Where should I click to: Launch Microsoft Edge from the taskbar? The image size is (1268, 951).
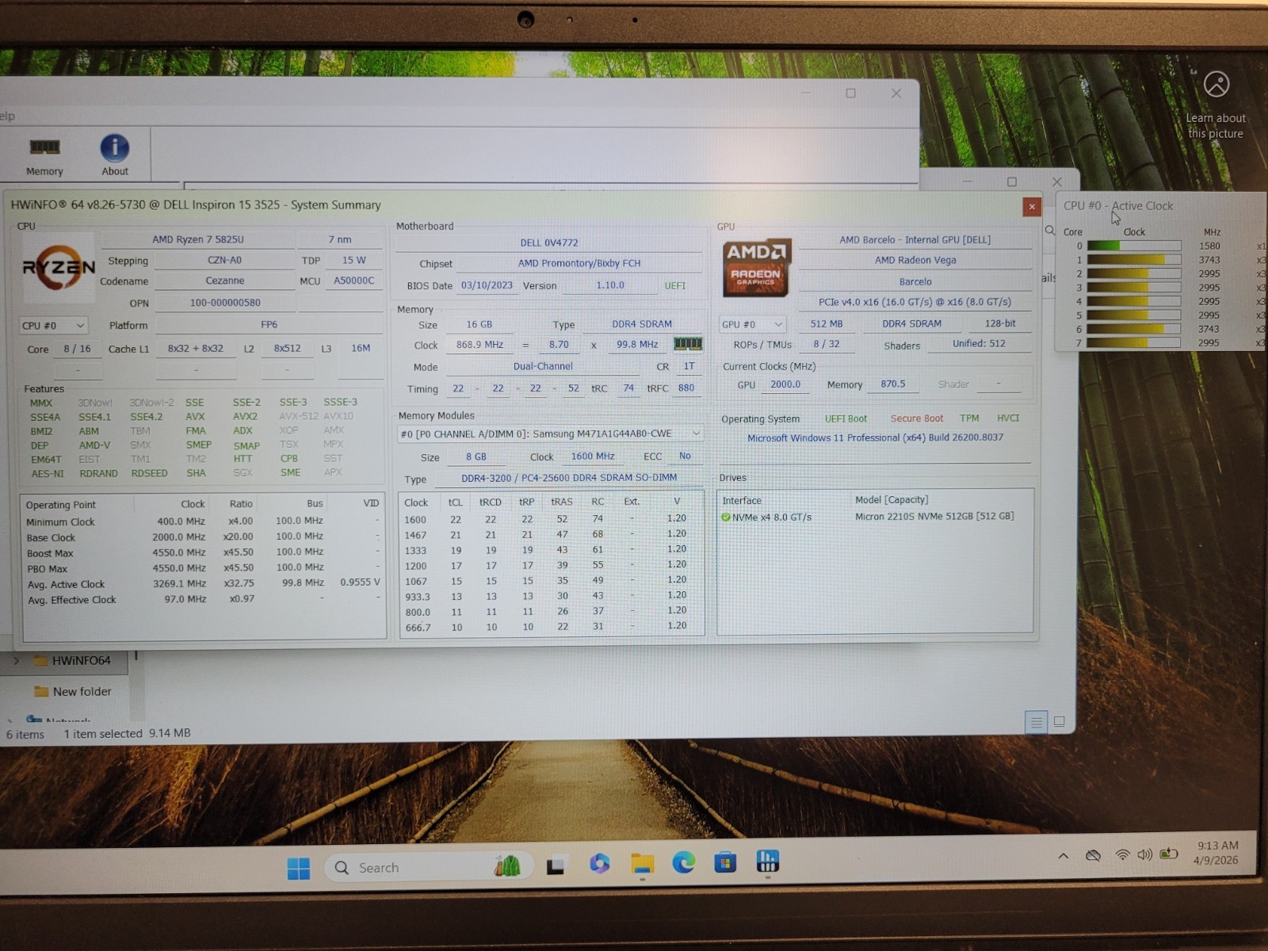click(x=684, y=862)
